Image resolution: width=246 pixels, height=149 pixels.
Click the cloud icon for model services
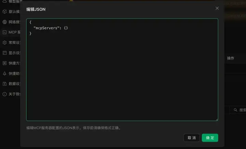pos(4,1)
